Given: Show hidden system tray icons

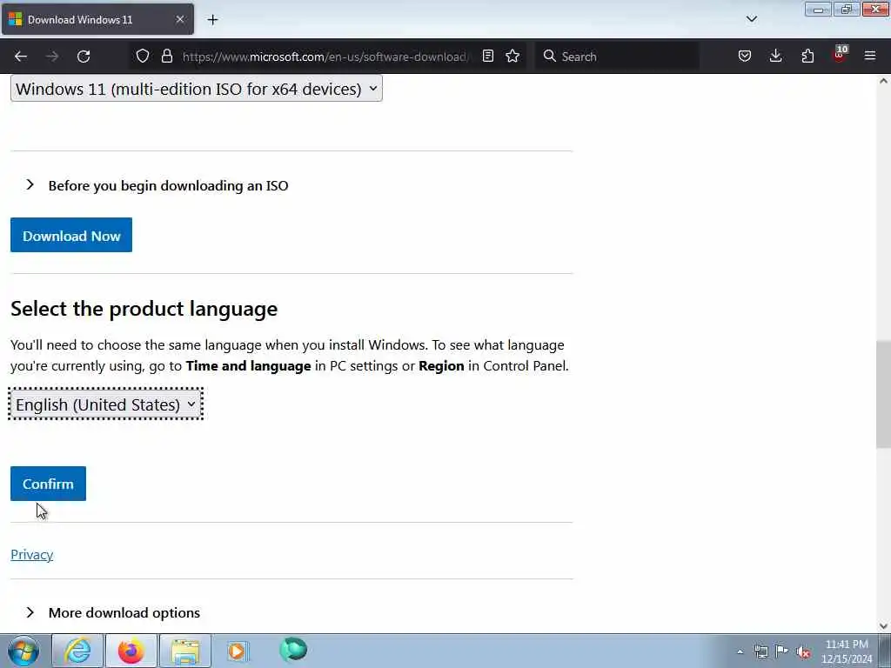Looking at the screenshot, I should [x=740, y=651].
